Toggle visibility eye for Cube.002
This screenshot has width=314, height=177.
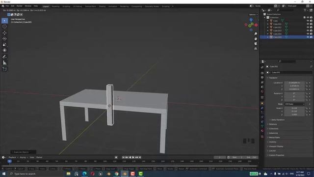(308, 28)
